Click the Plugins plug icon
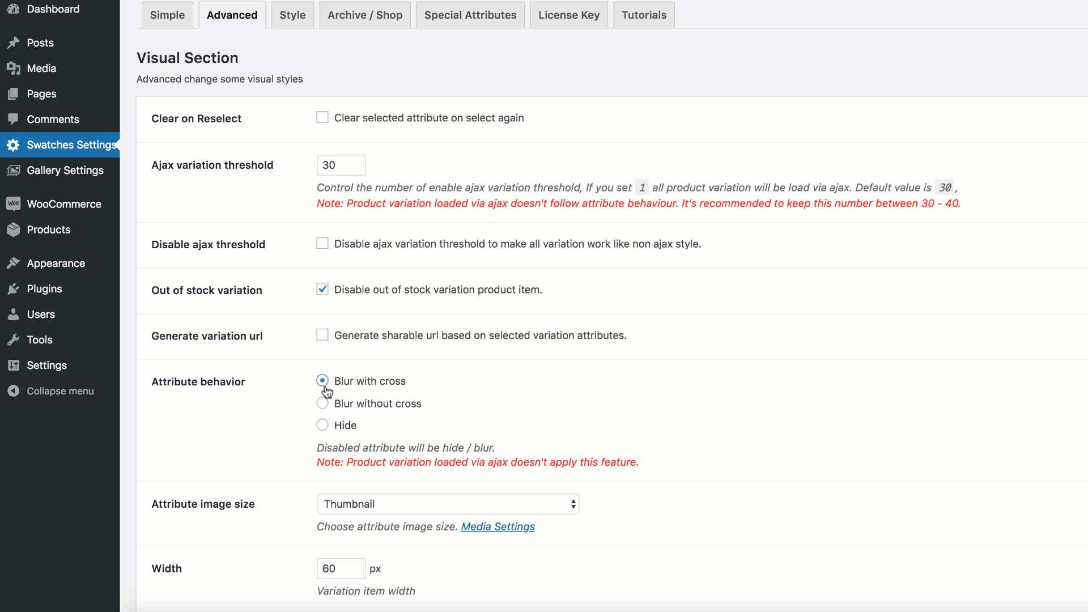Viewport: 1088px width, 612px height. 14,289
